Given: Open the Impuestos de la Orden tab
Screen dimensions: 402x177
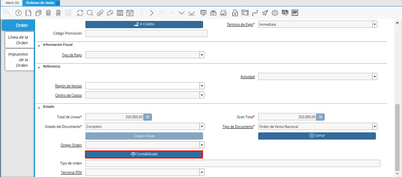Looking at the screenshot, I should [x=19, y=60].
